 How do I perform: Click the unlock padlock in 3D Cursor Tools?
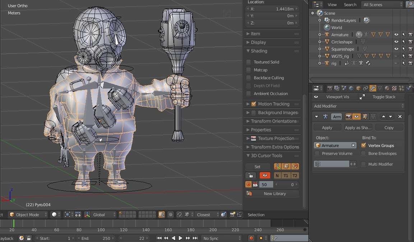pos(251,176)
